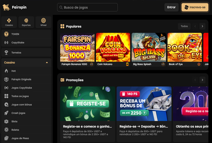Image resolution: width=212 pixels, height=143 pixels.
Task: Open Fairspin Originals menu item
Action: (x=26, y=79)
